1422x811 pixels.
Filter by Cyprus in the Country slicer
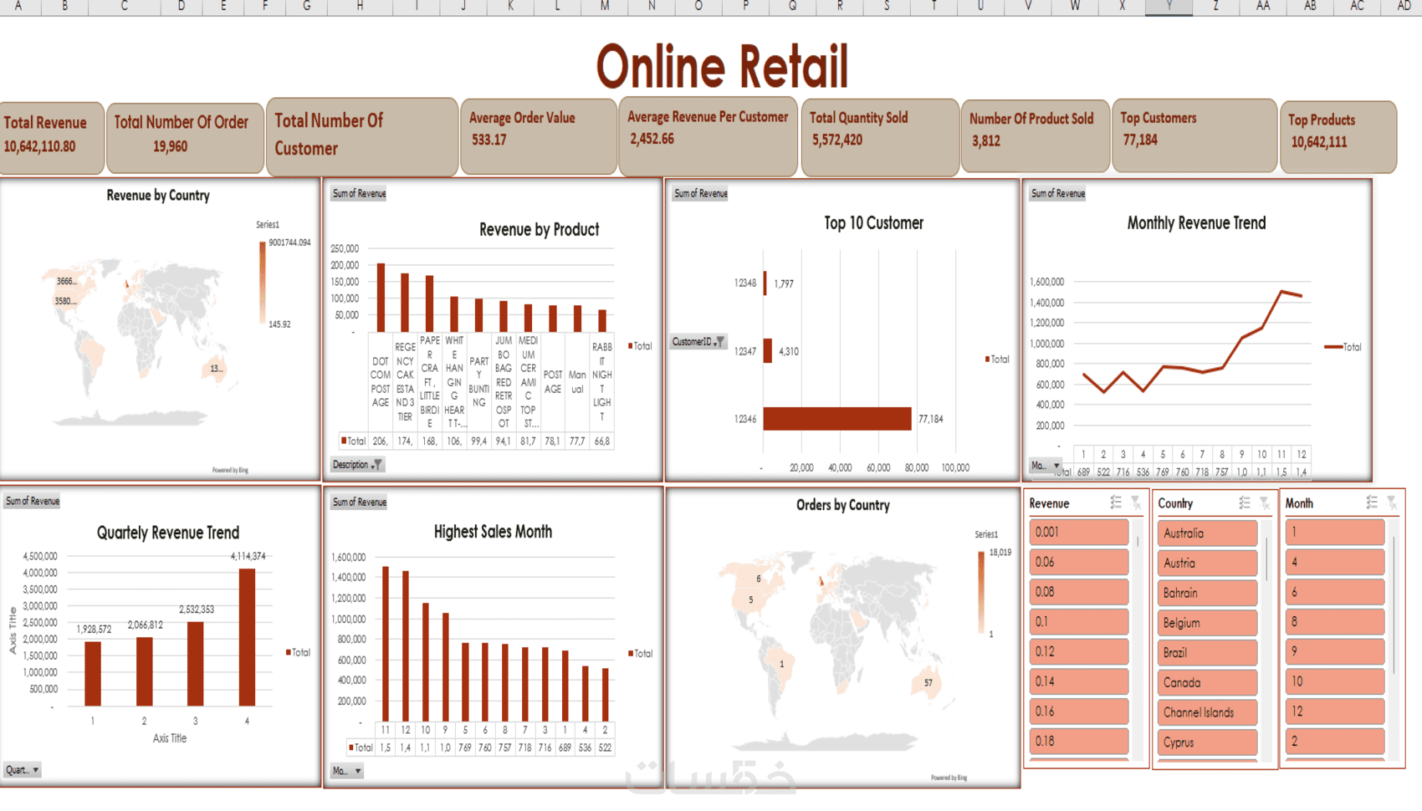pyautogui.click(x=1208, y=742)
